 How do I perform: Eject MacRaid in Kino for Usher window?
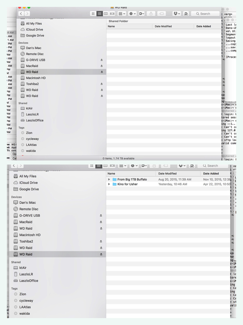click(x=101, y=222)
